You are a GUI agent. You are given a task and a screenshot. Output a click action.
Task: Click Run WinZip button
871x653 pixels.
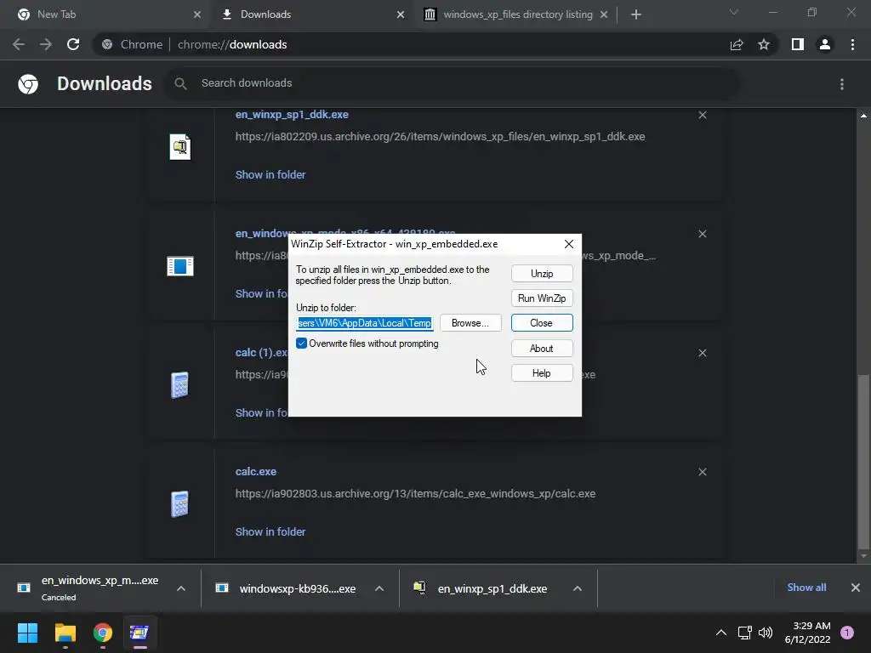[542, 298]
